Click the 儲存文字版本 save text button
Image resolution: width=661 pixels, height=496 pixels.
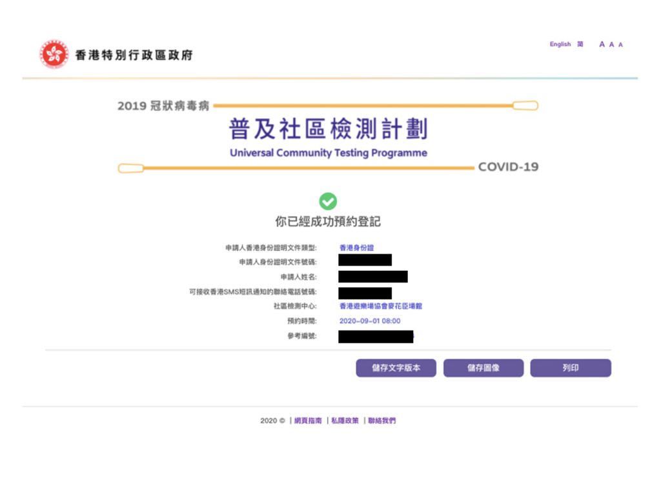pyautogui.click(x=396, y=368)
